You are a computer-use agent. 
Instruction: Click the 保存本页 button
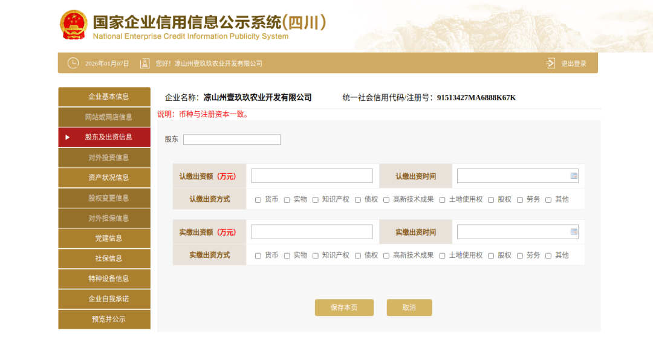[x=344, y=307]
